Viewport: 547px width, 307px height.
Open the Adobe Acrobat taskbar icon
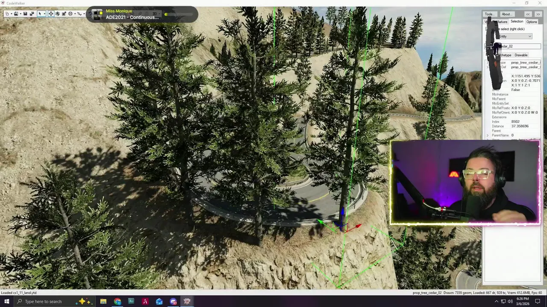(x=145, y=301)
